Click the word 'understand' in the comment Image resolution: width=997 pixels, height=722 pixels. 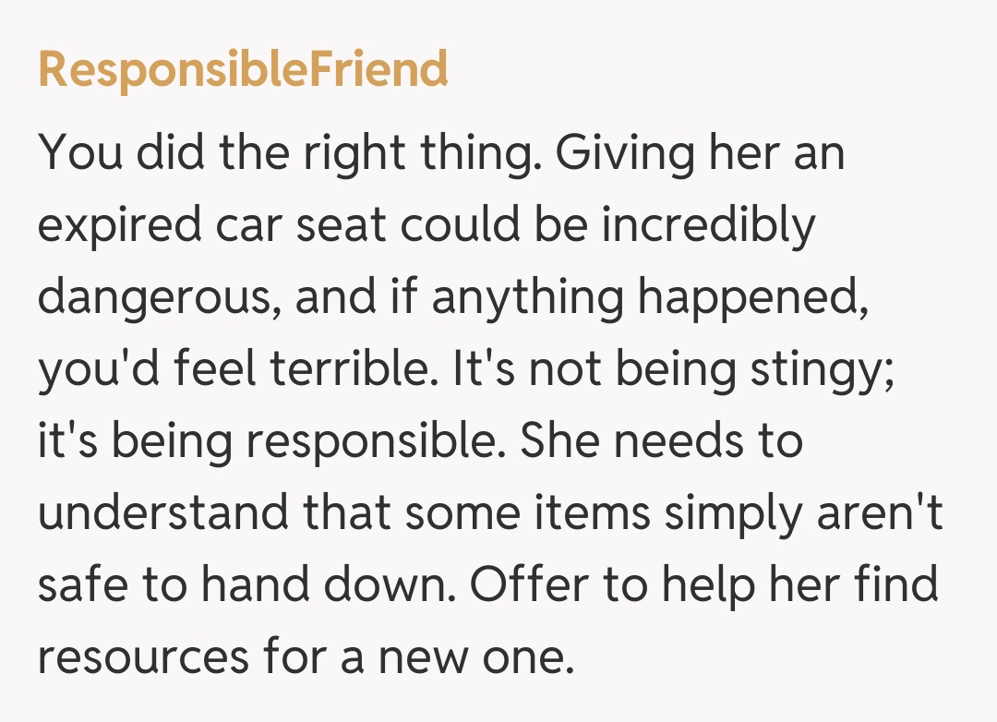(x=162, y=514)
